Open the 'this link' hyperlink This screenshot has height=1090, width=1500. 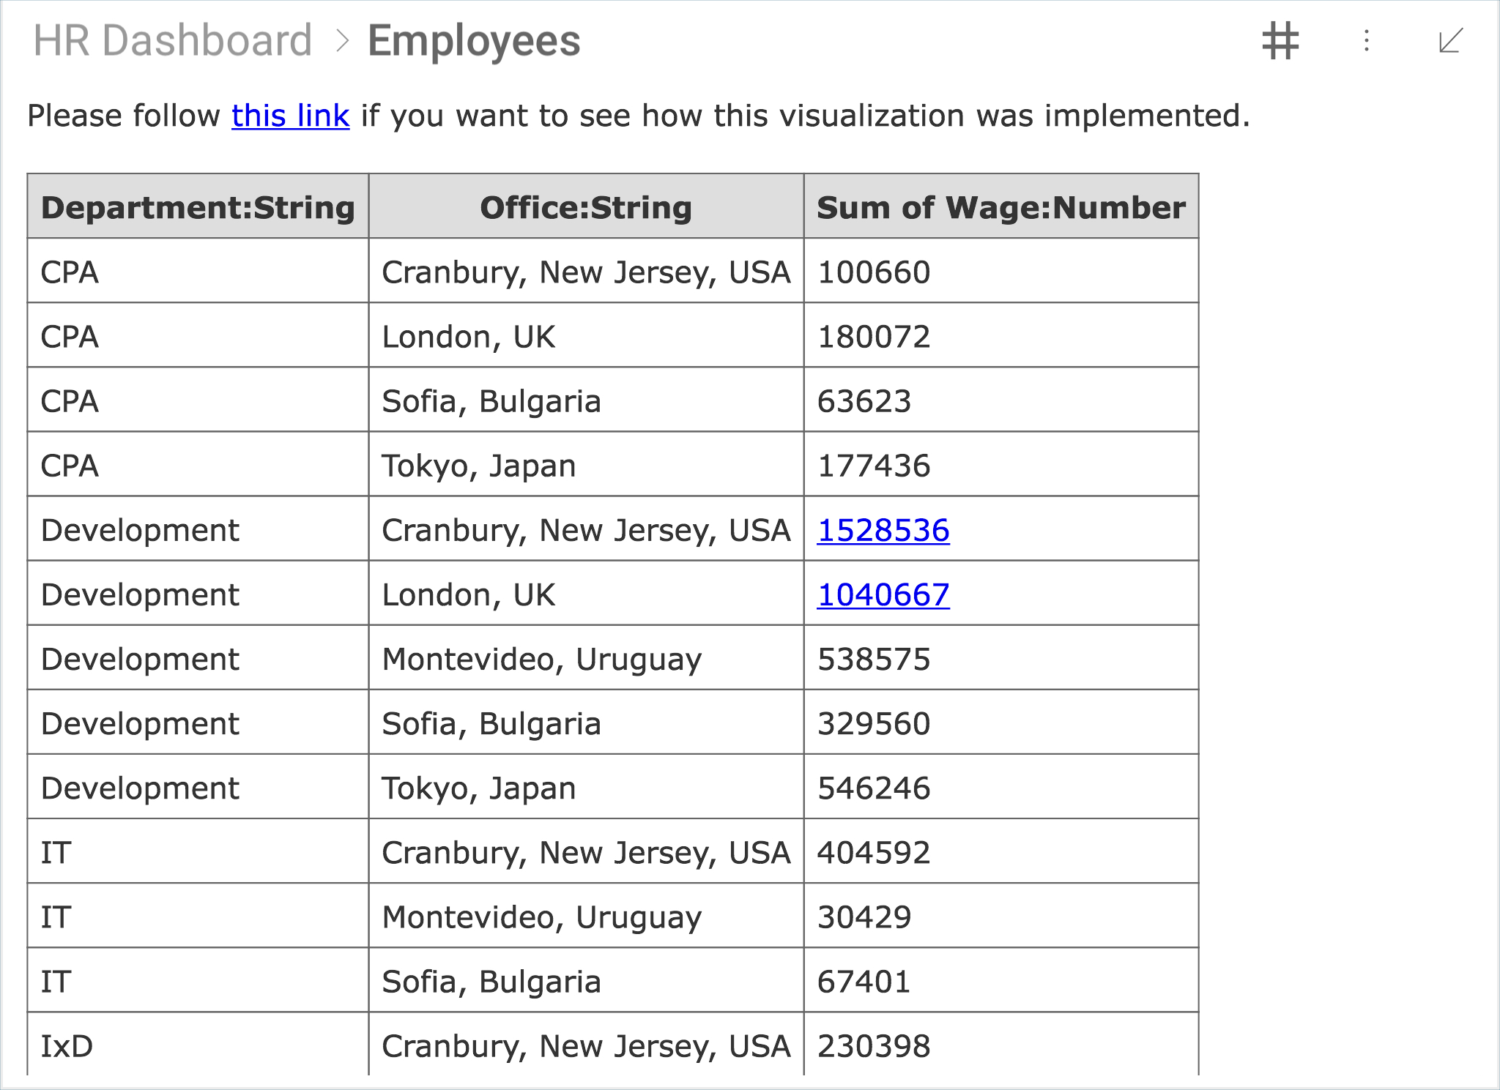(x=290, y=116)
